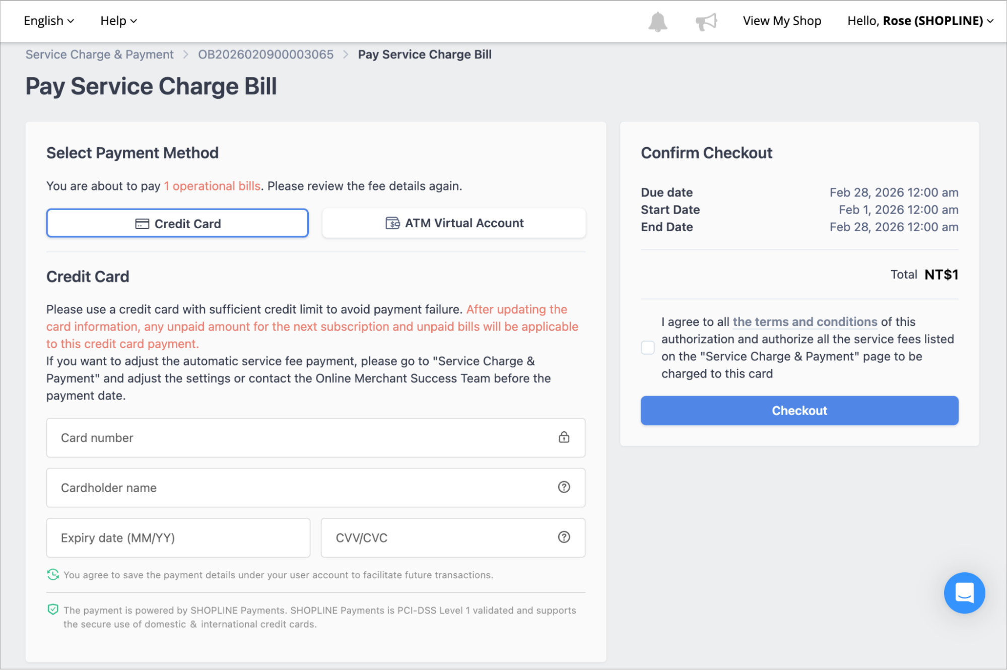1007x670 pixels.
Task: Click the green saved-details clock icon
Action: pos(53,574)
